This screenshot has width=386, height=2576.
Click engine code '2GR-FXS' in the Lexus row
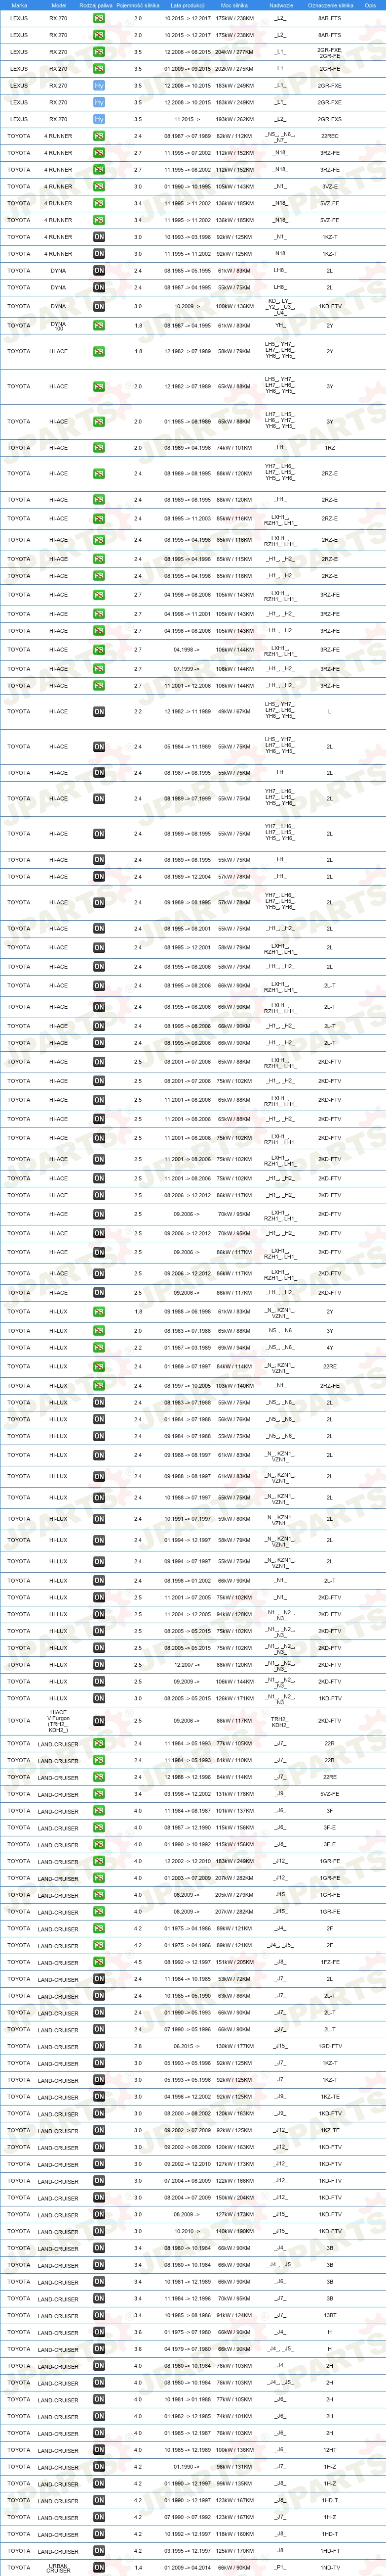tap(330, 119)
